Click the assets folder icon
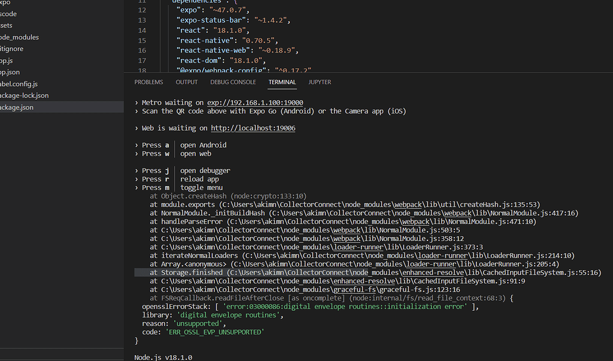 [x=2, y=25]
